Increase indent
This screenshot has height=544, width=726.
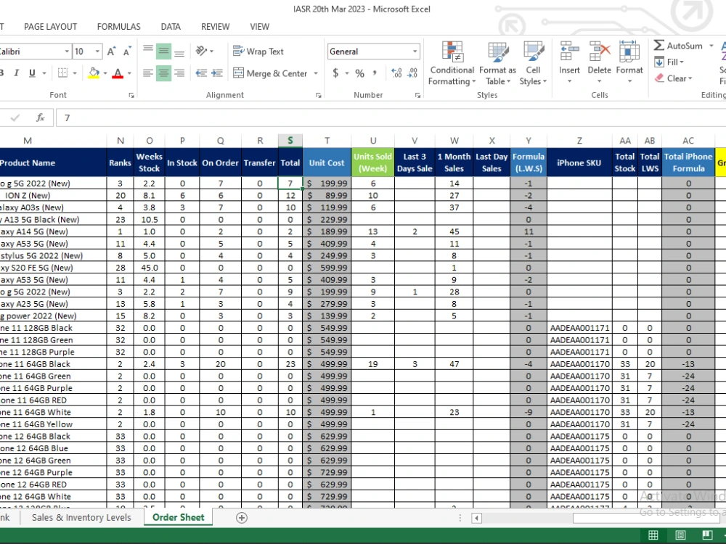click(x=217, y=73)
